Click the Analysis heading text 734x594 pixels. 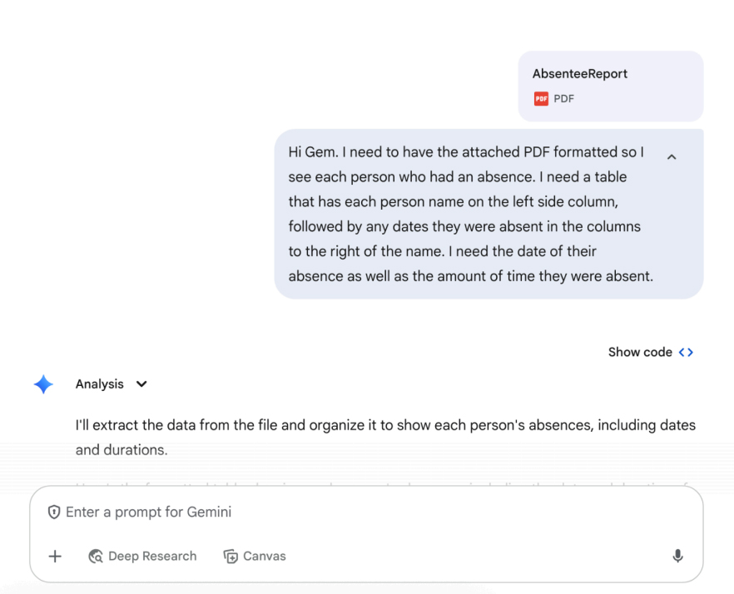[x=100, y=384]
